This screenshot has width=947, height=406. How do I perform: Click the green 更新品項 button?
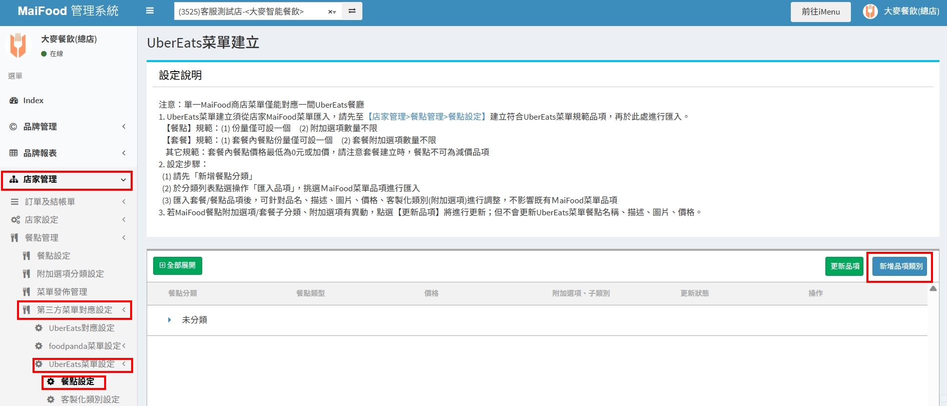844,266
